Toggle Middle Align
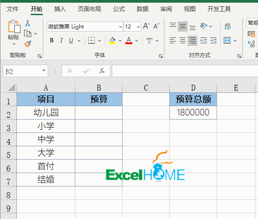The image size is (258, 219). 183,26
